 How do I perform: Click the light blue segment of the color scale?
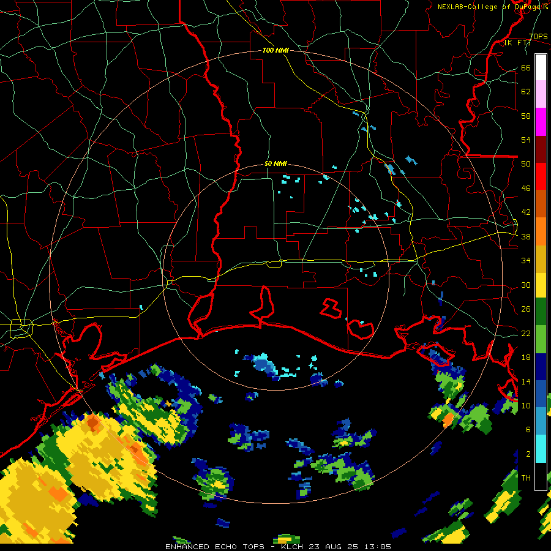[541, 421]
